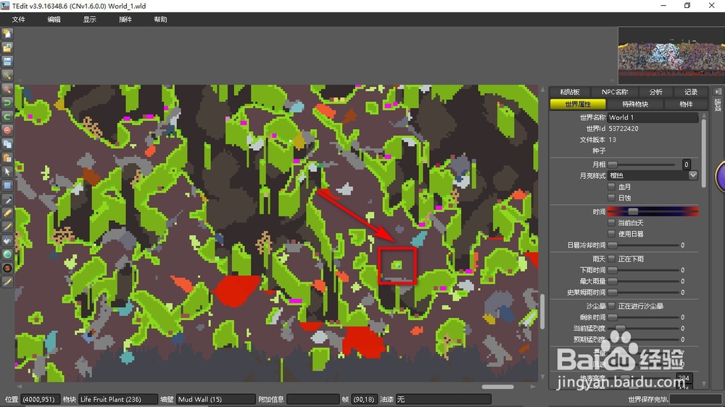The height and width of the screenshot is (407, 725).
Task: Click the purple orb on the right edge
Action: click(x=720, y=177)
